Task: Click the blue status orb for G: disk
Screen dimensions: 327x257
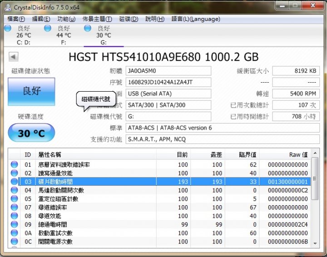Action: coord(88,28)
